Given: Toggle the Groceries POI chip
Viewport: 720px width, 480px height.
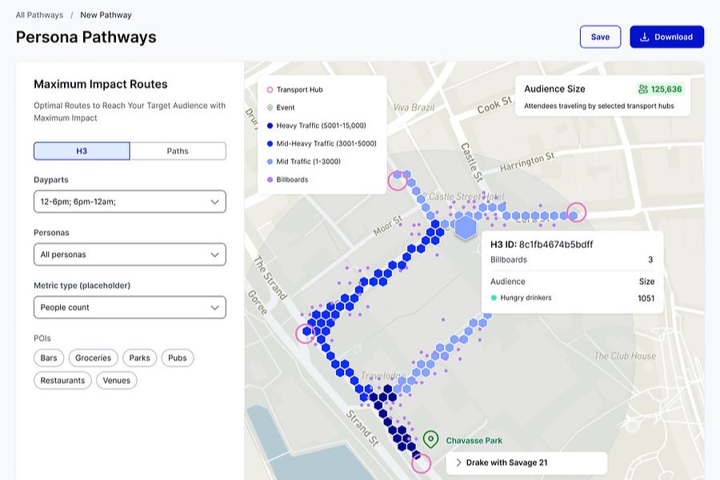Looking at the screenshot, I should [x=94, y=358].
